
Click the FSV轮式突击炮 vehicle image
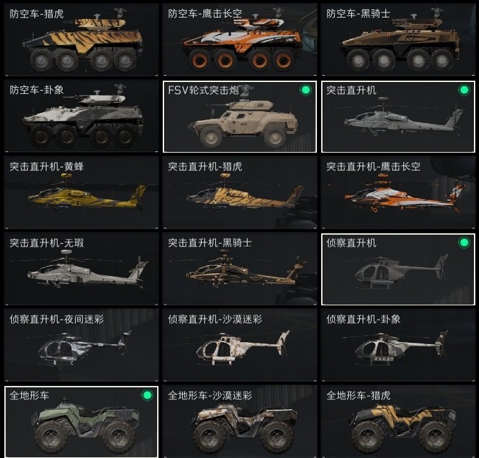click(243, 122)
